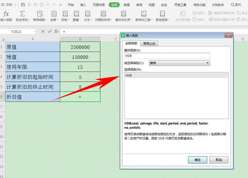Click the formula bar input showing =
Viewport: 248px width, 178px height.
tap(154, 32)
